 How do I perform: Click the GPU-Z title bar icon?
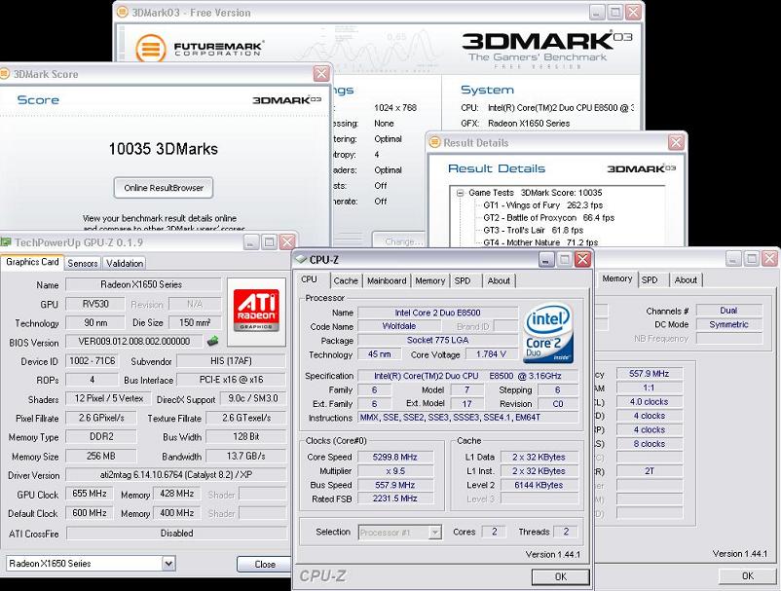click(x=6, y=242)
